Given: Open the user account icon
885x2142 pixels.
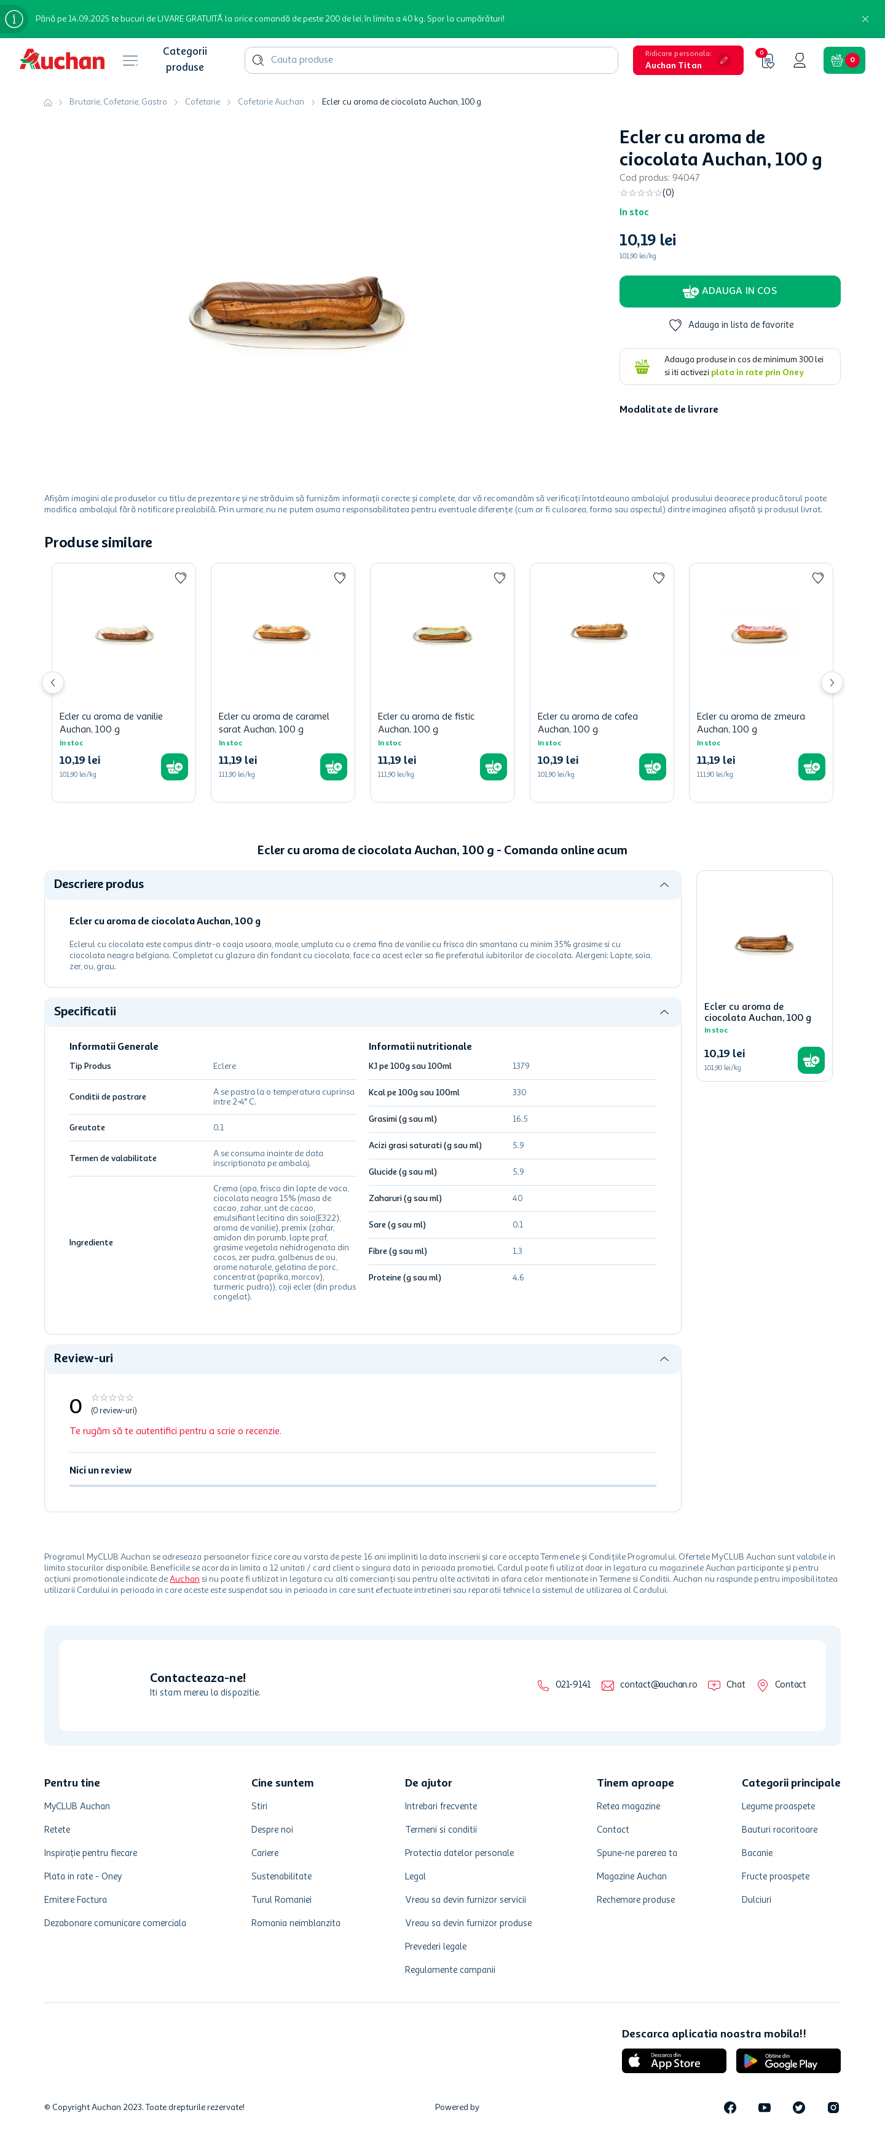Looking at the screenshot, I should click(x=800, y=60).
